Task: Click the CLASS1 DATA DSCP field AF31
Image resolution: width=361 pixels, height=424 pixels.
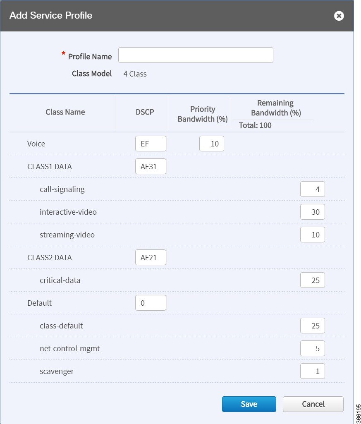Action: coord(151,166)
